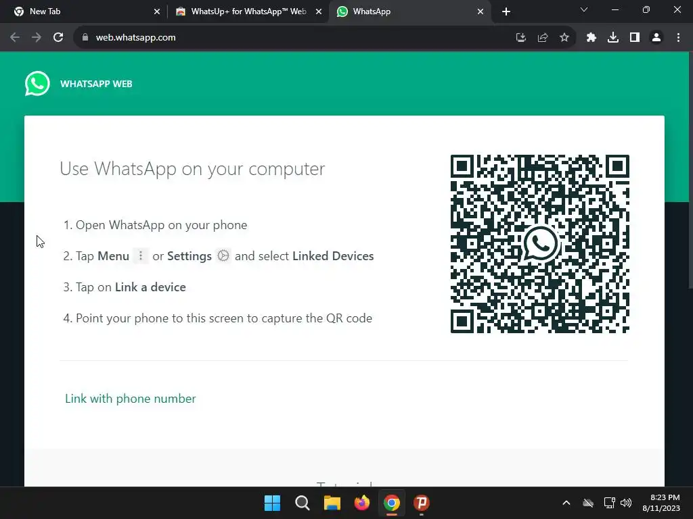Bookmark this page with star icon
This screenshot has height=519, width=693.
(x=564, y=38)
